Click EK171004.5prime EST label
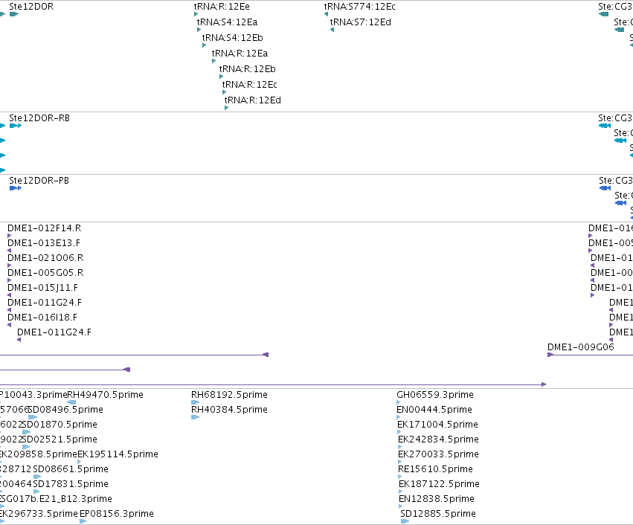This screenshot has height=525, width=633. click(x=437, y=425)
